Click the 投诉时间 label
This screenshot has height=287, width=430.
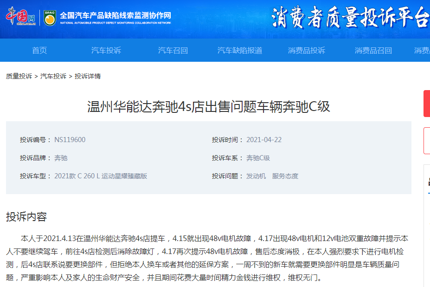227,140
